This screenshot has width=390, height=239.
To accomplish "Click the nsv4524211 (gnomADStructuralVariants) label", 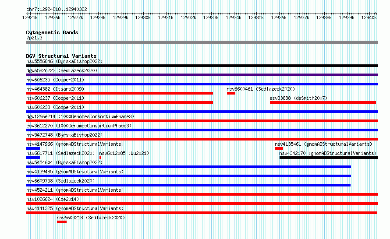I will [75, 190].
